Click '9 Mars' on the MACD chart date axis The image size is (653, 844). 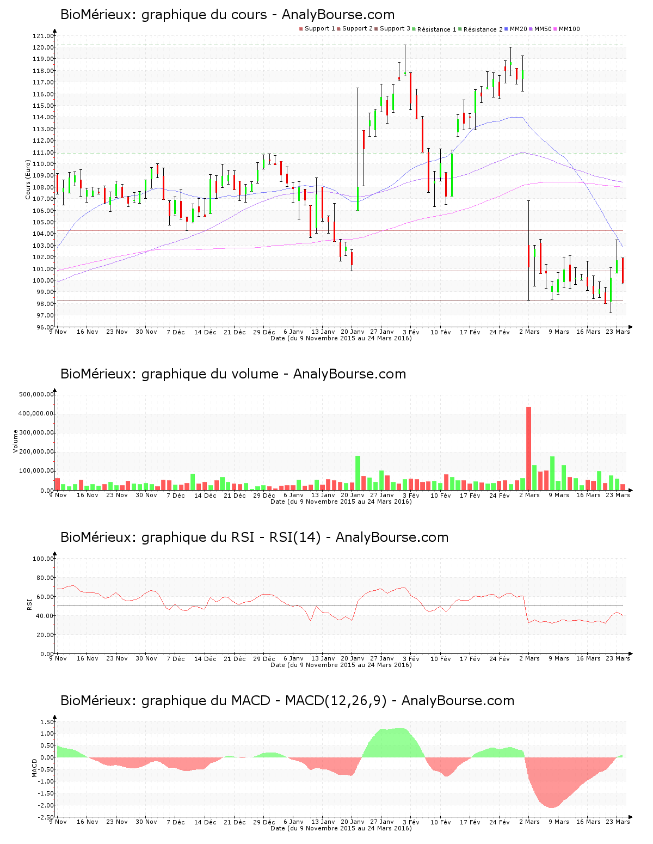click(x=558, y=822)
